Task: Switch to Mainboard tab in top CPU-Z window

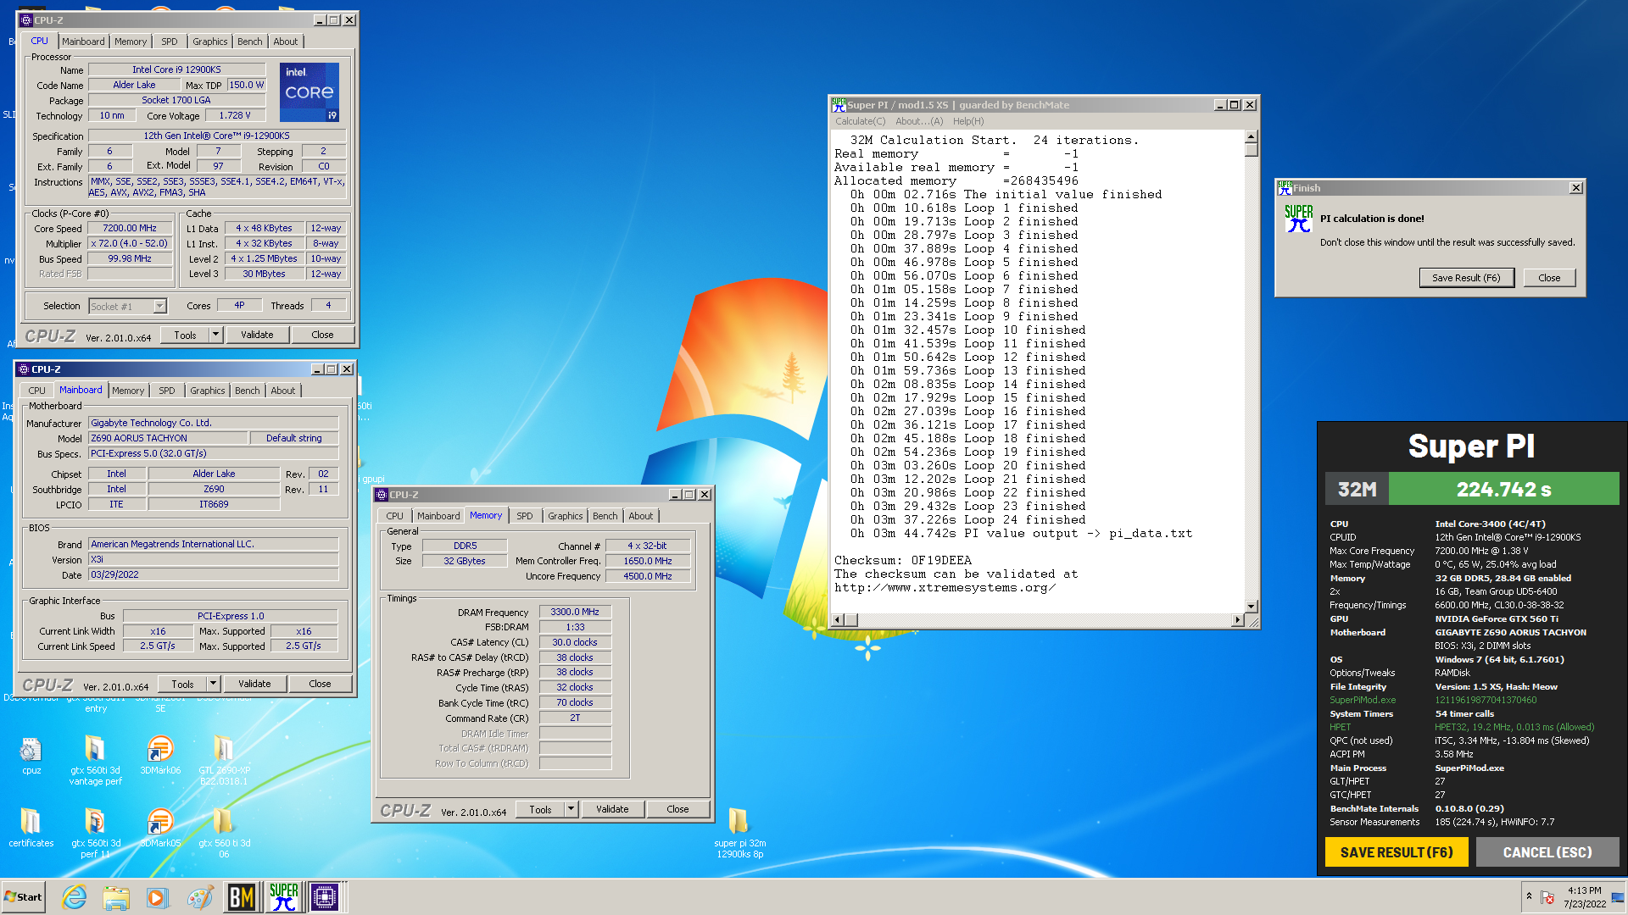Action: tap(83, 42)
